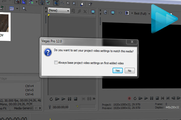Image resolution: width=181 pixels, height=120 pixels.
Task: Switch to the Media Generators tab
Action: (24, 108)
